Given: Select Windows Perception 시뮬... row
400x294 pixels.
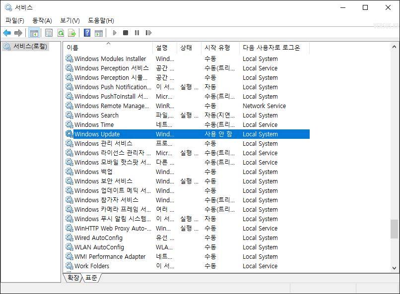Looking at the screenshot, I should tap(187, 77).
